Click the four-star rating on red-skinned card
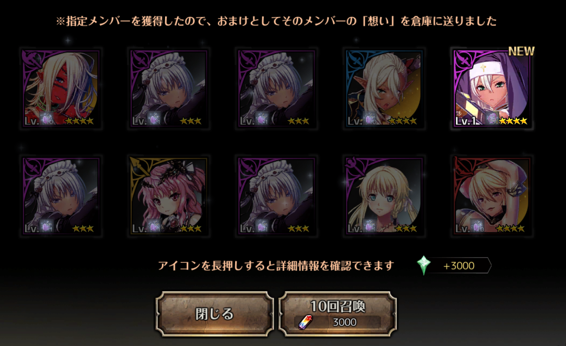The image size is (566, 346). pos(79,121)
